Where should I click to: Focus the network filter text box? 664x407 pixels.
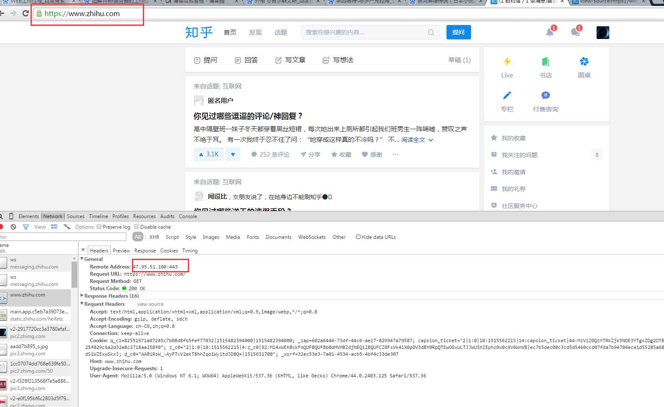pyautogui.click(x=63, y=237)
